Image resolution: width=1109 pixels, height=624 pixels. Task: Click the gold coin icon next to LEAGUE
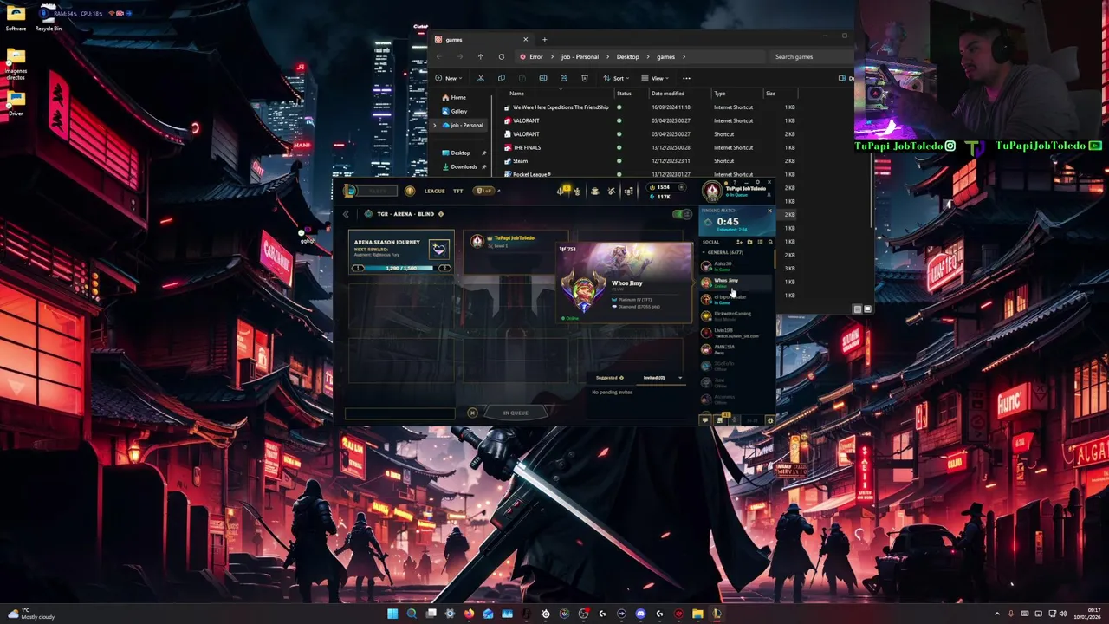[x=410, y=191]
